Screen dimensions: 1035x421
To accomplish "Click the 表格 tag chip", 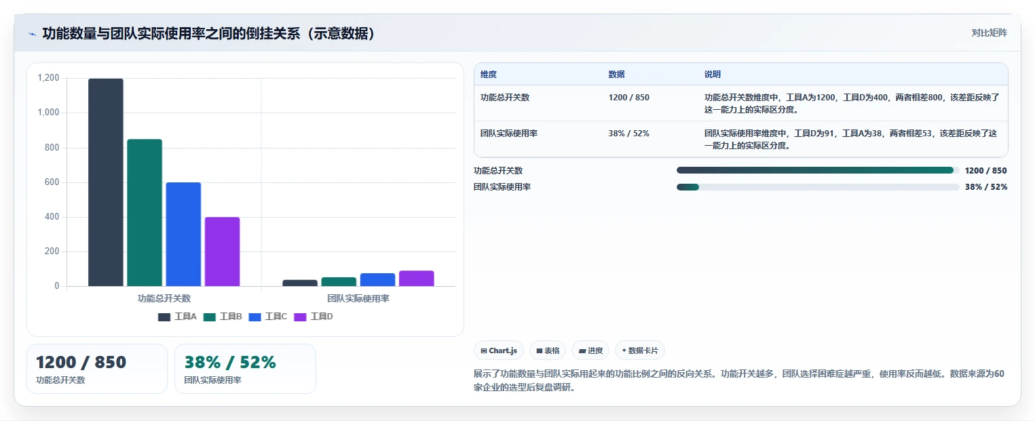I will click(548, 350).
